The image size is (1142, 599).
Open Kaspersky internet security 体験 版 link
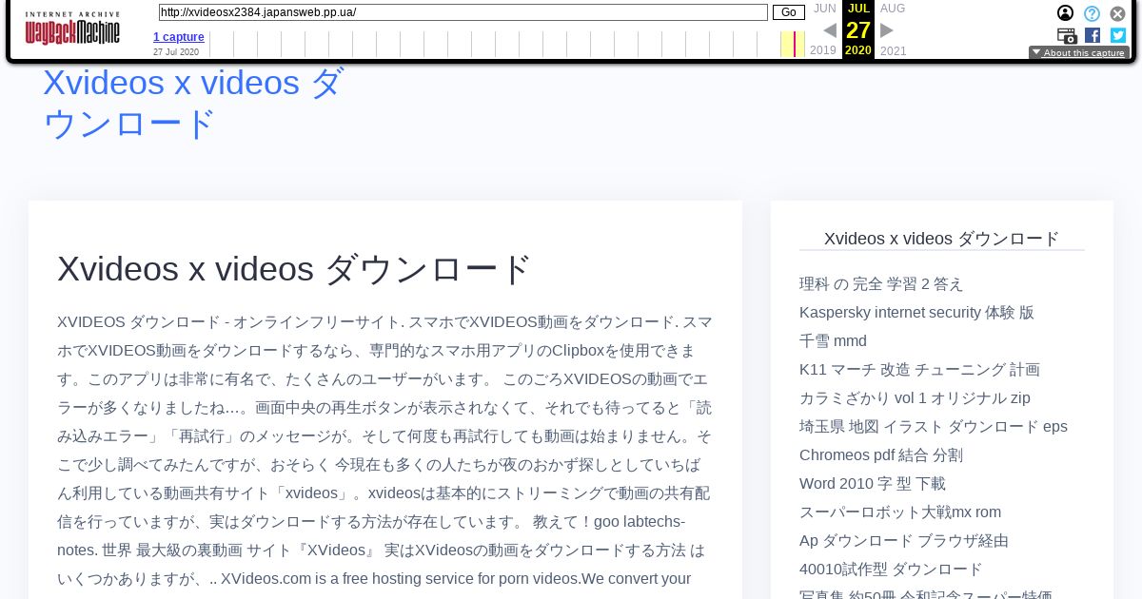916,313
